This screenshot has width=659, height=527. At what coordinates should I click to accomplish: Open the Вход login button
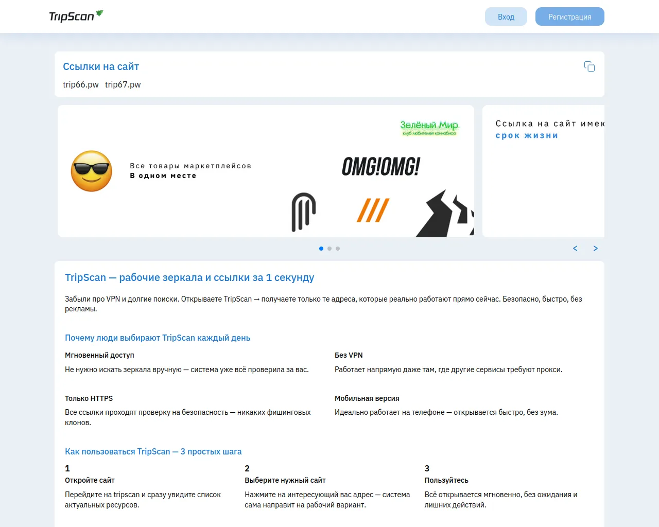point(506,16)
